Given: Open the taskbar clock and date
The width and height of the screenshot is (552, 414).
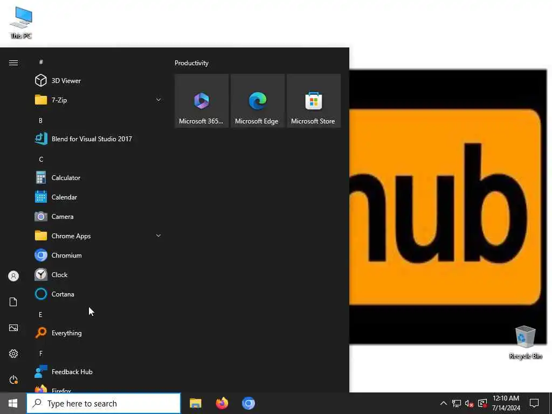Looking at the screenshot, I should pos(506,403).
